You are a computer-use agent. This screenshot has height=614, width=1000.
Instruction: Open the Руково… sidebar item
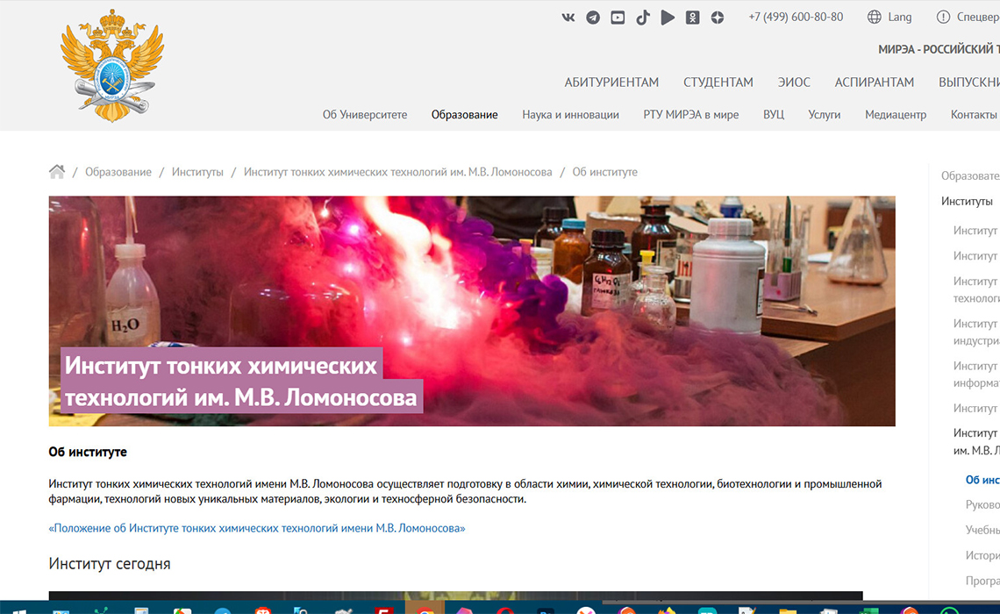[x=982, y=505]
